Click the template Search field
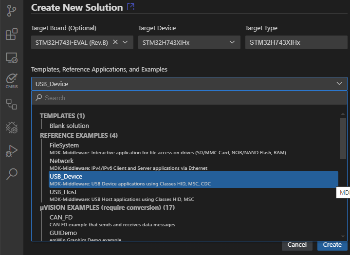This screenshot has width=350, height=255. click(x=190, y=98)
